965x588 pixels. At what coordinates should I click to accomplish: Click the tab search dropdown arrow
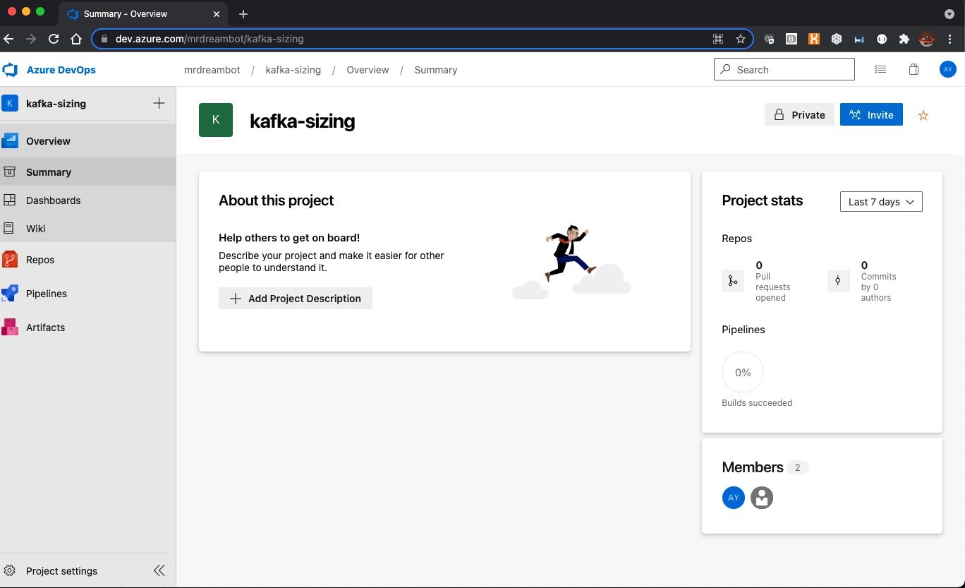[x=949, y=14]
